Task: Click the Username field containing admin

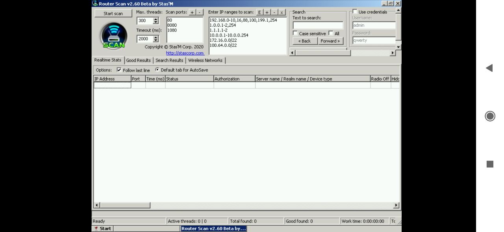Action: (374, 25)
